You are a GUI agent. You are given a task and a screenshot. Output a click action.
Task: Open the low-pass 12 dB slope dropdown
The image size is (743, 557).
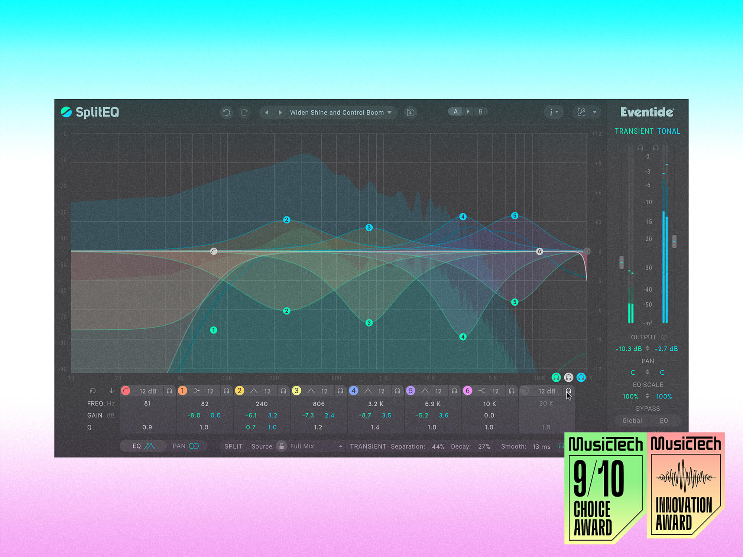pos(547,391)
